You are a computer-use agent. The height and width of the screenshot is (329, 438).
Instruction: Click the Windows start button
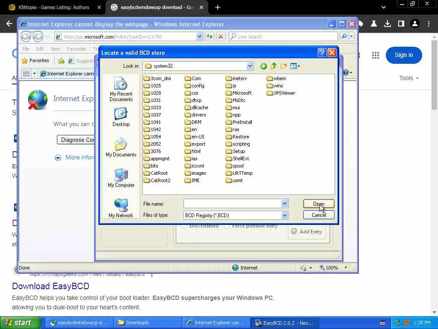(x=20, y=323)
